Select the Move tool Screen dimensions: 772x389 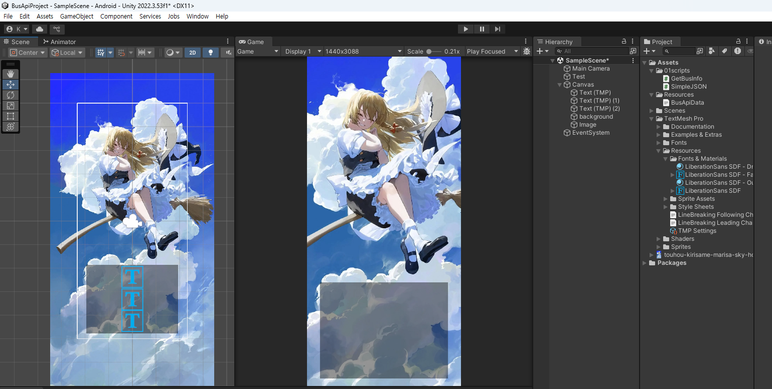tap(11, 85)
